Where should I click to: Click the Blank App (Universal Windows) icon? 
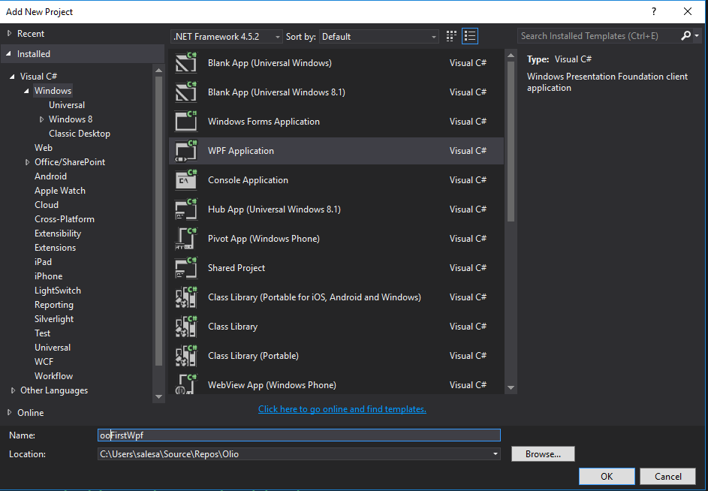(x=185, y=63)
